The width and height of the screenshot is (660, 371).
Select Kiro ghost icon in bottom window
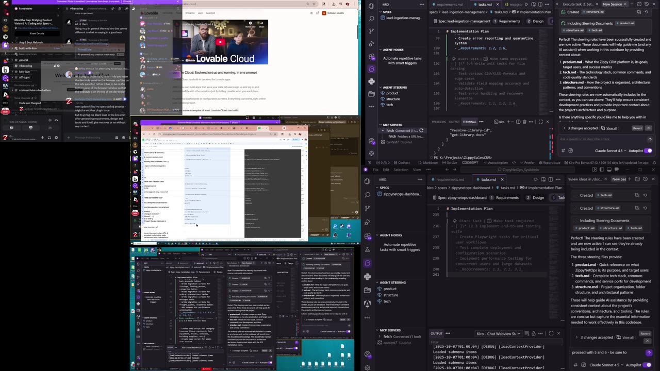tap(367, 263)
